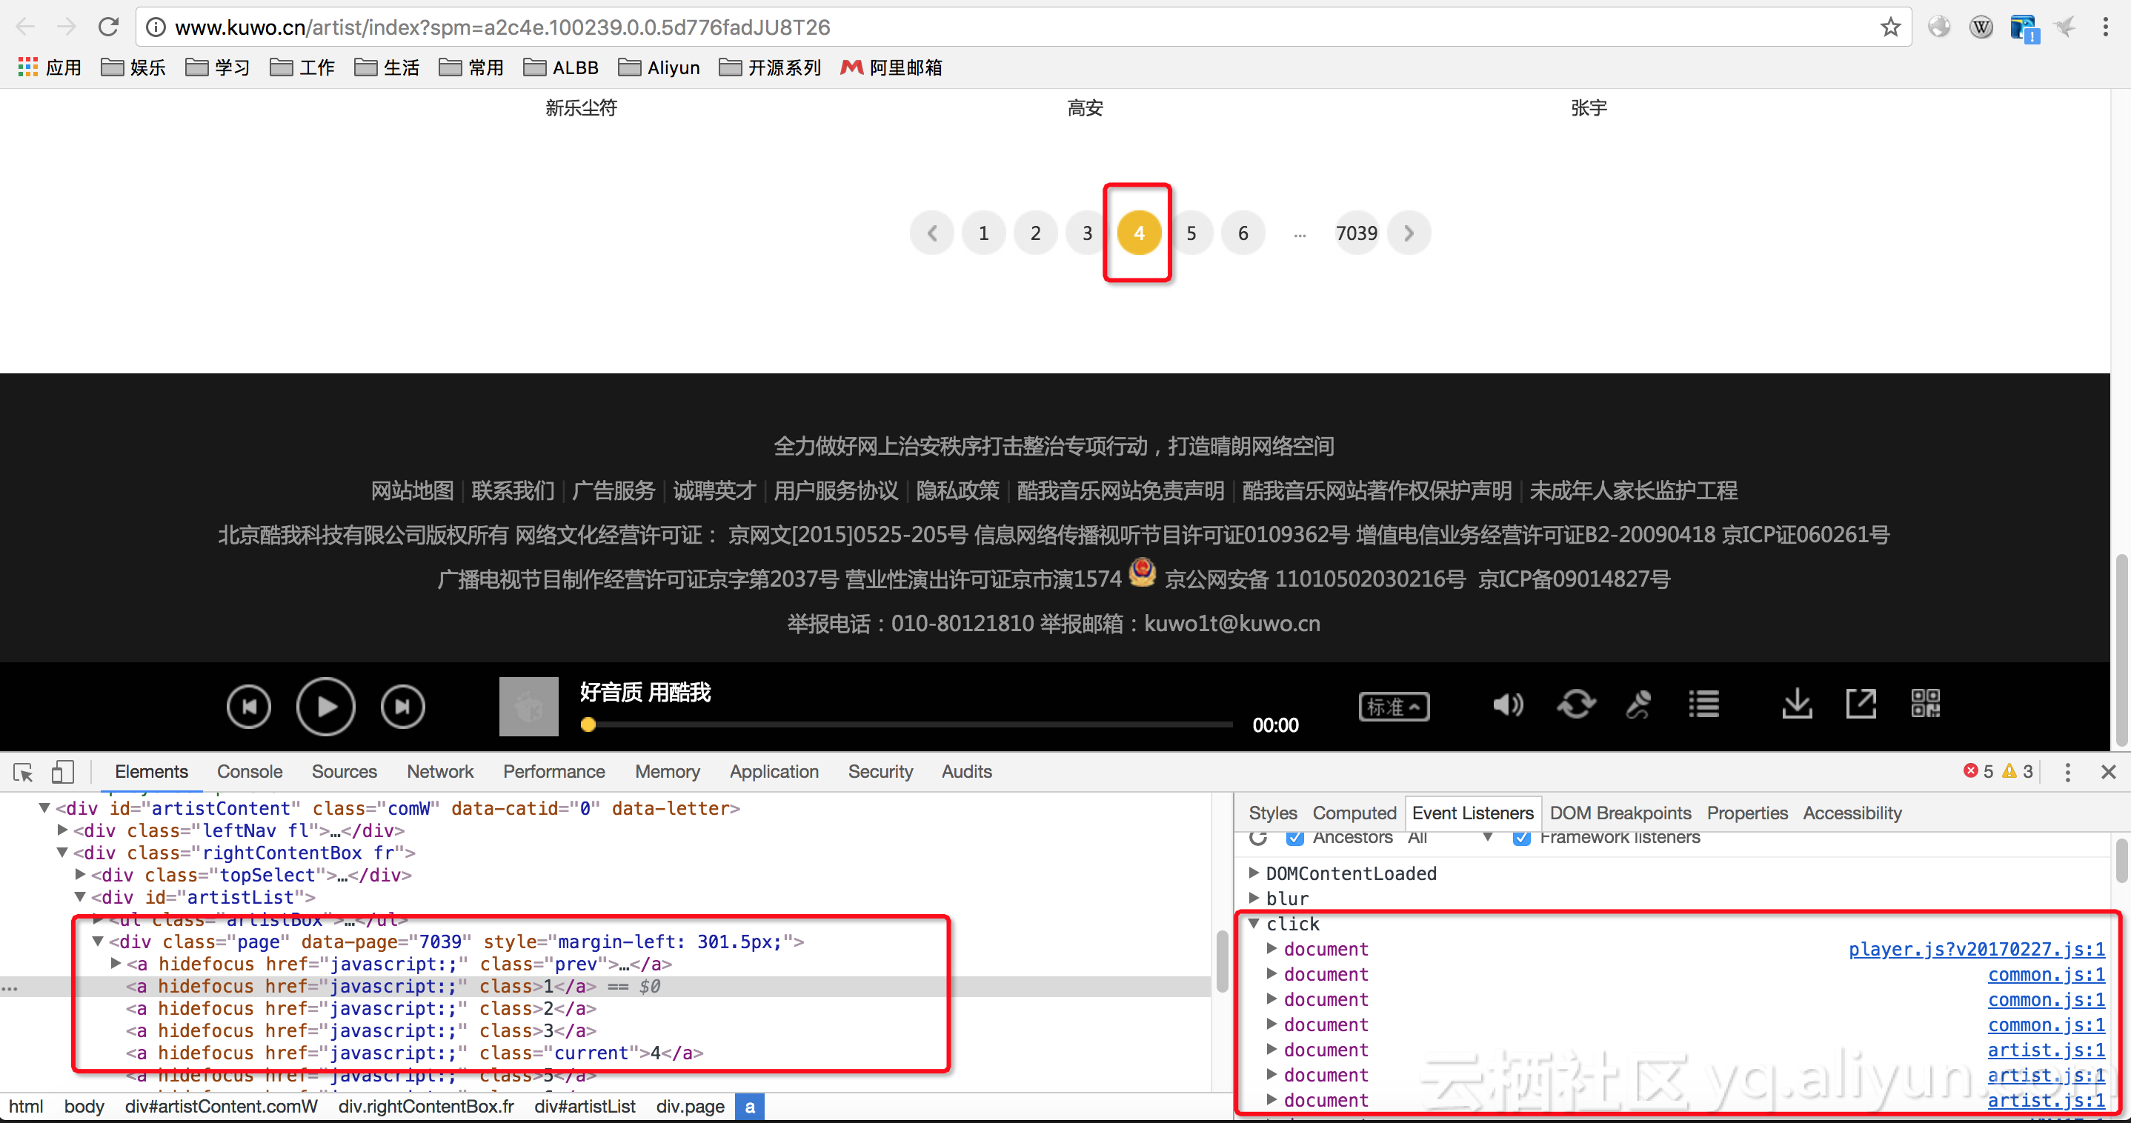Toggle the loop playback mode icon
The image size is (2131, 1123).
pyautogui.click(x=1576, y=704)
